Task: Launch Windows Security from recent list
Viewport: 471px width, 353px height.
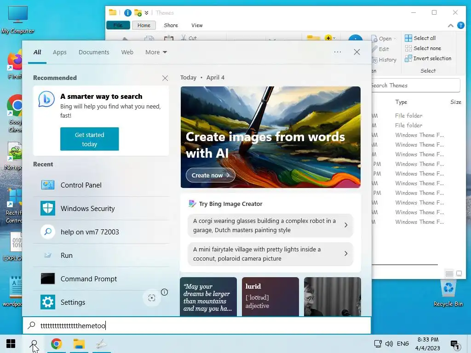Action: [101, 208]
